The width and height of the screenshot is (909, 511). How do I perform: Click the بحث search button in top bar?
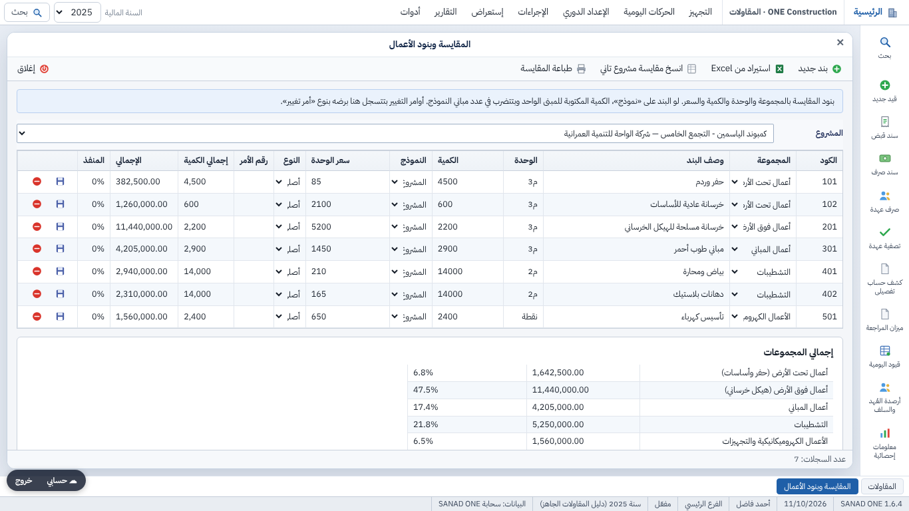click(27, 13)
